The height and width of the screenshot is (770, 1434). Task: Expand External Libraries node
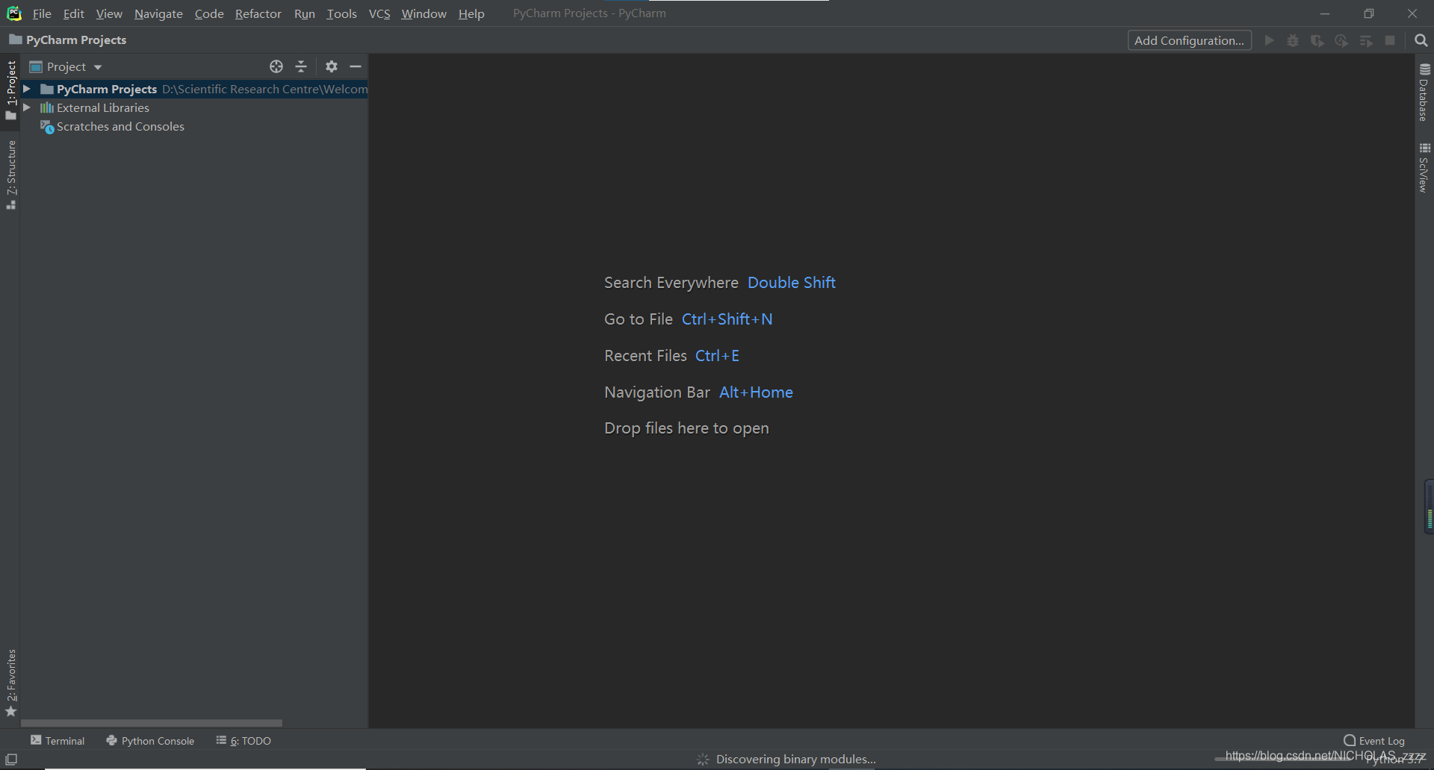pos(27,107)
